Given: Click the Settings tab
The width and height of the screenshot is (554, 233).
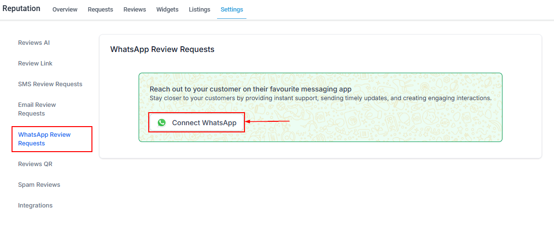Looking at the screenshot, I should [232, 10].
